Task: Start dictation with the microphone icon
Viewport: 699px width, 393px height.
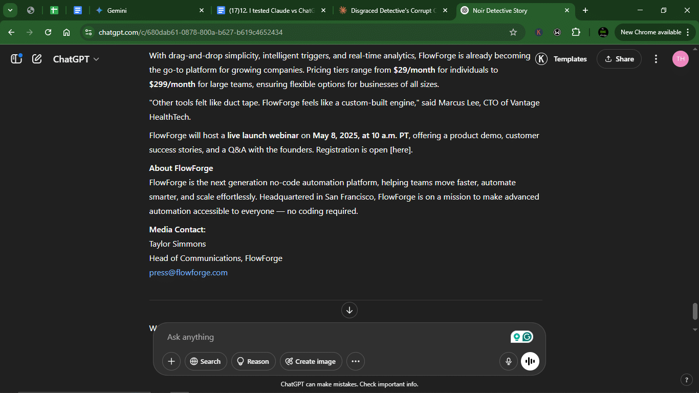Action: coord(508,361)
